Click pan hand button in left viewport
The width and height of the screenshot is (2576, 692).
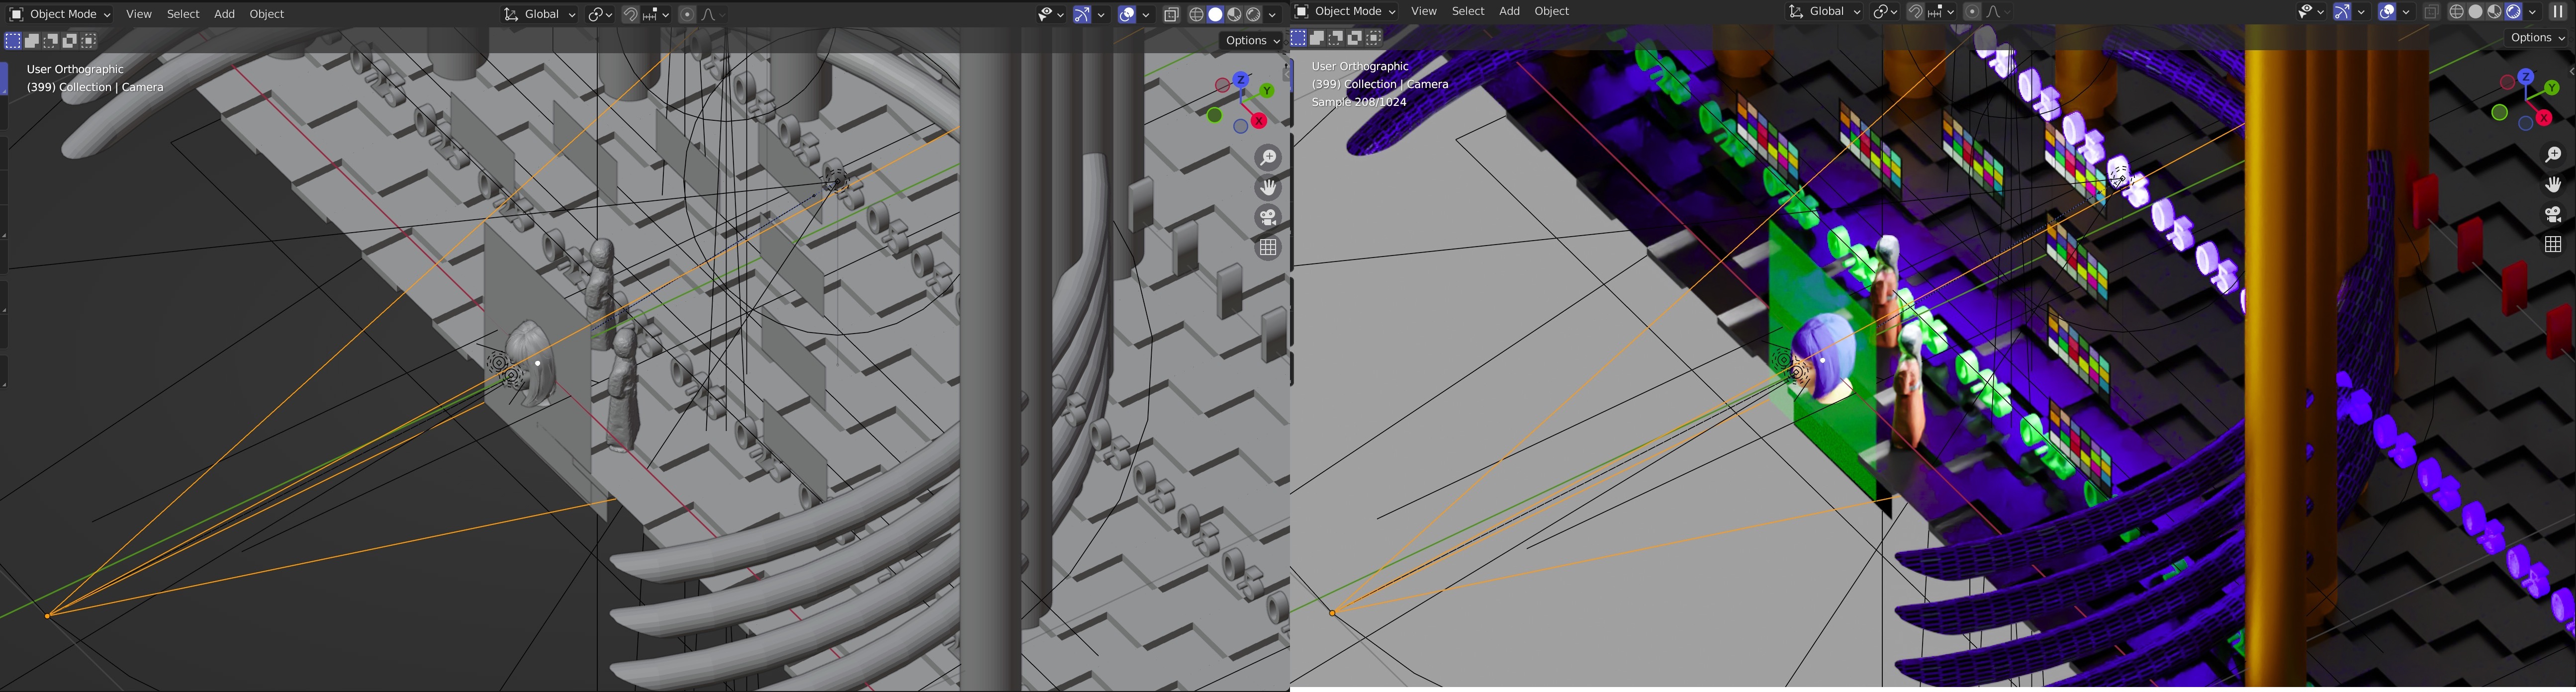[x=1268, y=188]
